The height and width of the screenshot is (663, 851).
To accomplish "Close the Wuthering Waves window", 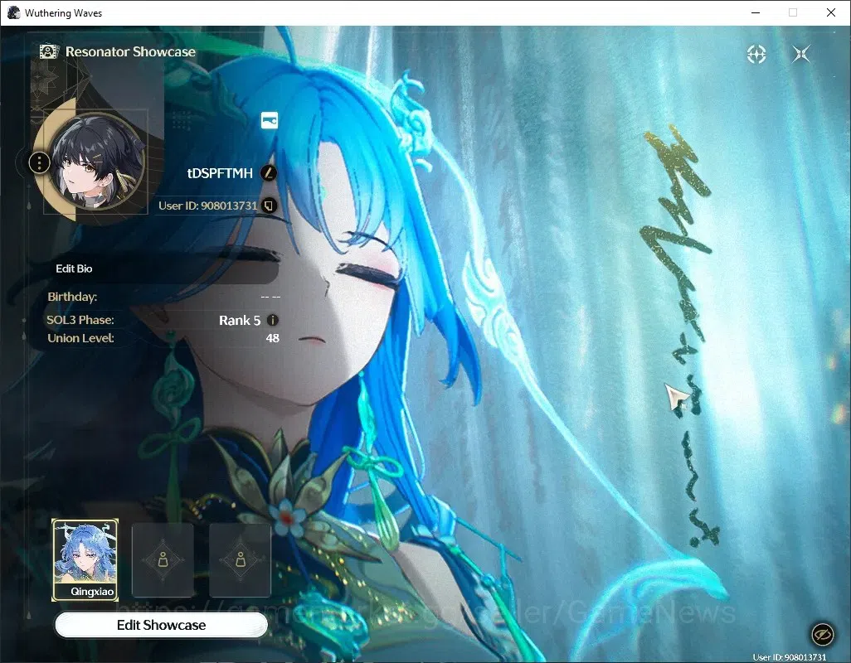I will point(831,12).
